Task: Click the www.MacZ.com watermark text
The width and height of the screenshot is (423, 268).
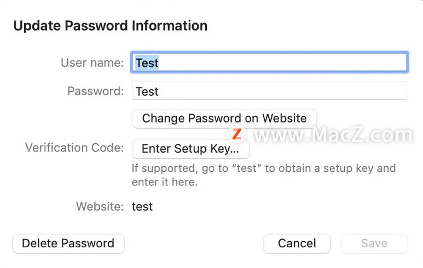Action: [x=333, y=134]
